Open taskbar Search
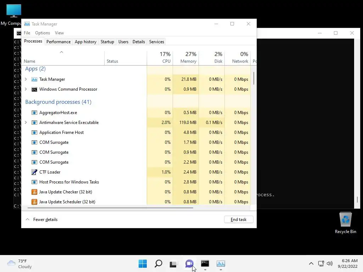The width and height of the screenshot is (363, 272). tap(158, 263)
